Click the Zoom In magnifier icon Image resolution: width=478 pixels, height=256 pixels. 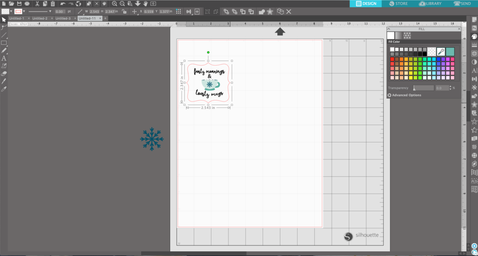pyautogui.click(x=115, y=4)
